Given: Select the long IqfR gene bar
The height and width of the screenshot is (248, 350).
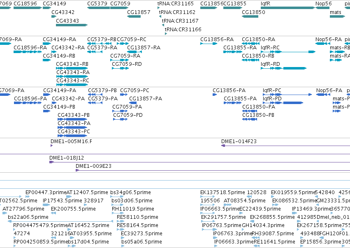Looking at the screenshot, I should pos(288,8).
